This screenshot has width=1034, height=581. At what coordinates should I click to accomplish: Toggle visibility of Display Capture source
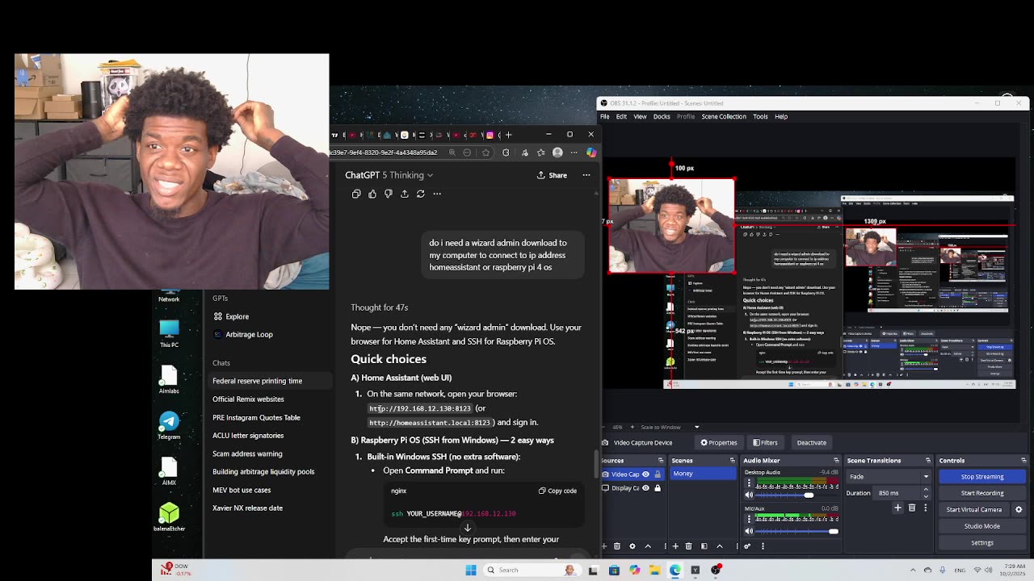[x=645, y=488]
